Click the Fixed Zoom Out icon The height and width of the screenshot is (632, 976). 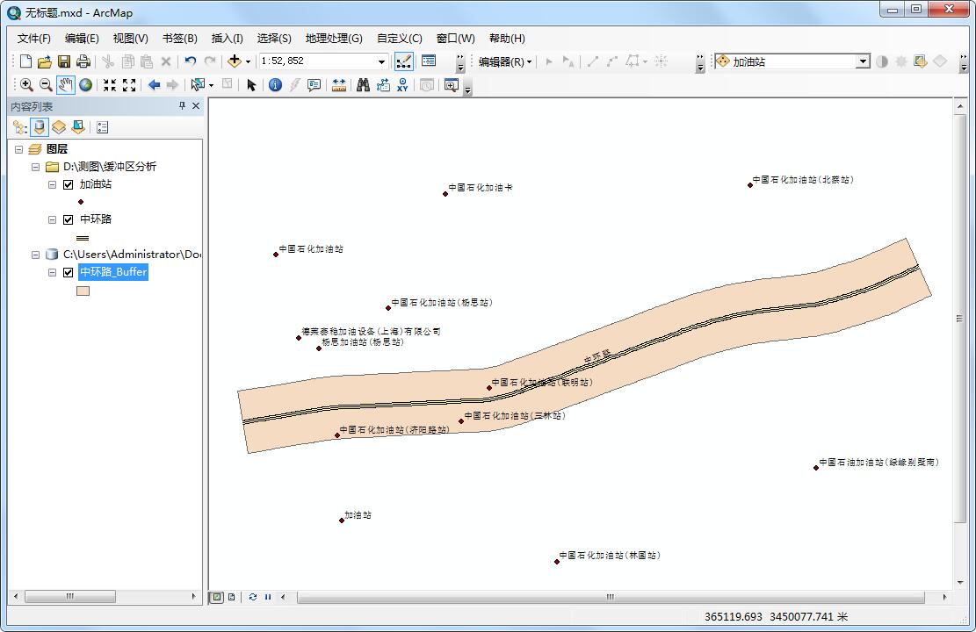(x=129, y=84)
